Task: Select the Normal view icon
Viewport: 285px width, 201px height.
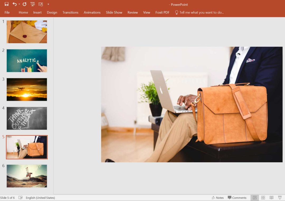Action: [255, 197]
